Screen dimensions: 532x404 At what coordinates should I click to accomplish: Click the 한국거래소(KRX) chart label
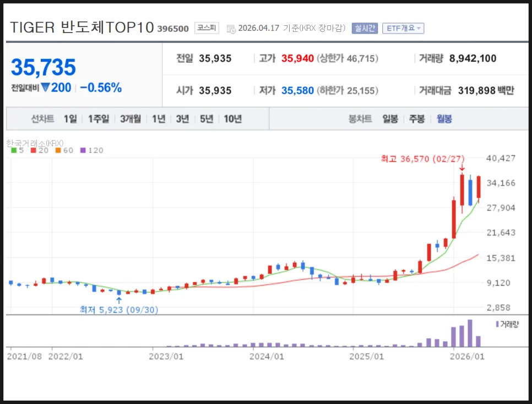click(x=35, y=143)
